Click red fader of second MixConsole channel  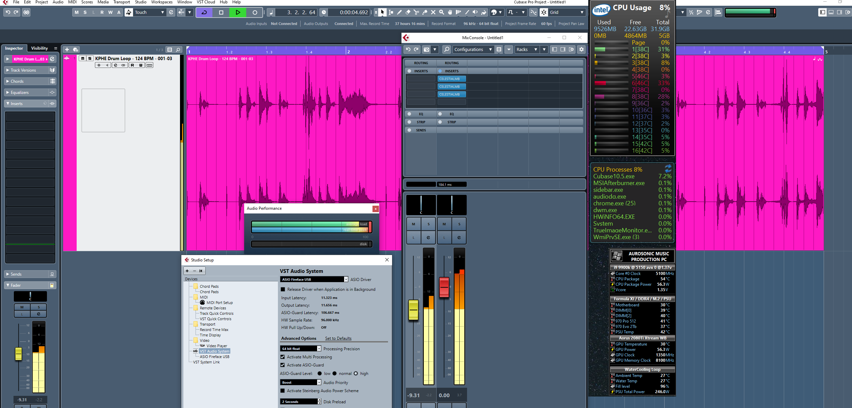444,287
